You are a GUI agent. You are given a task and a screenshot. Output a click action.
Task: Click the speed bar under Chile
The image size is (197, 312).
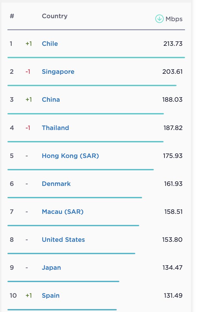pyautogui.click(x=96, y=58)
